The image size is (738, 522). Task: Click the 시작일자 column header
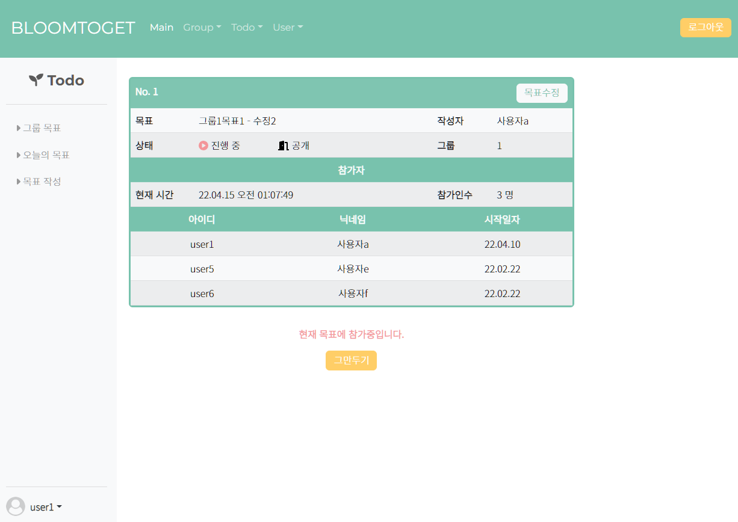coord(502,220)
